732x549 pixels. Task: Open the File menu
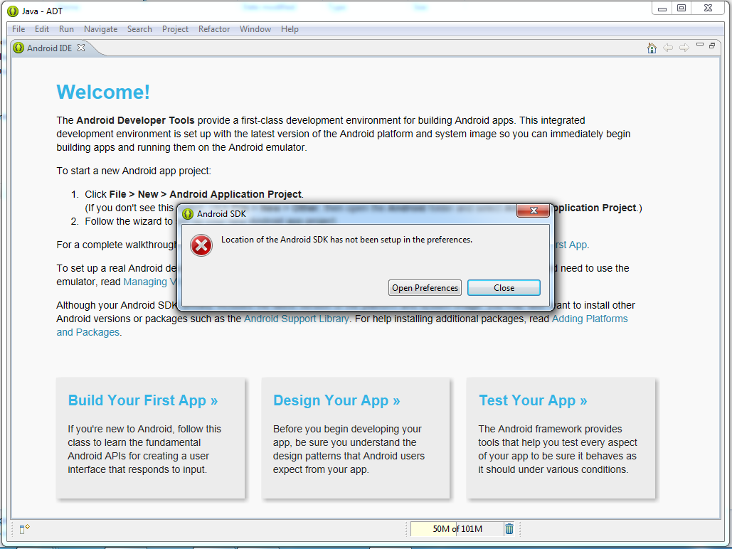18,29
